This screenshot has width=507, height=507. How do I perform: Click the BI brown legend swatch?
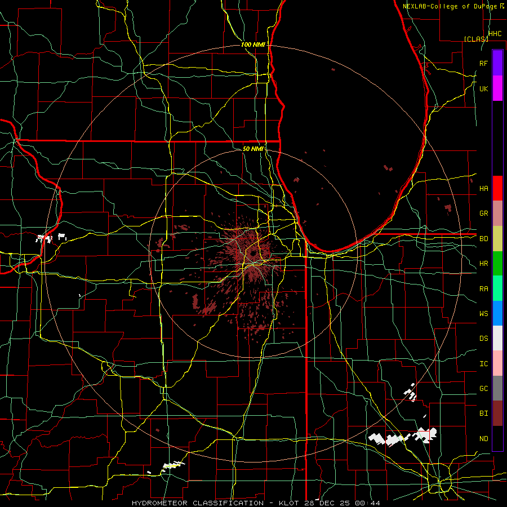tap(497, 413)
